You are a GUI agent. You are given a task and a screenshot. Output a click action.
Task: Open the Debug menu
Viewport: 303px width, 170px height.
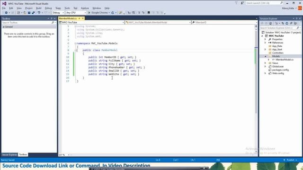tap(48, 8)
